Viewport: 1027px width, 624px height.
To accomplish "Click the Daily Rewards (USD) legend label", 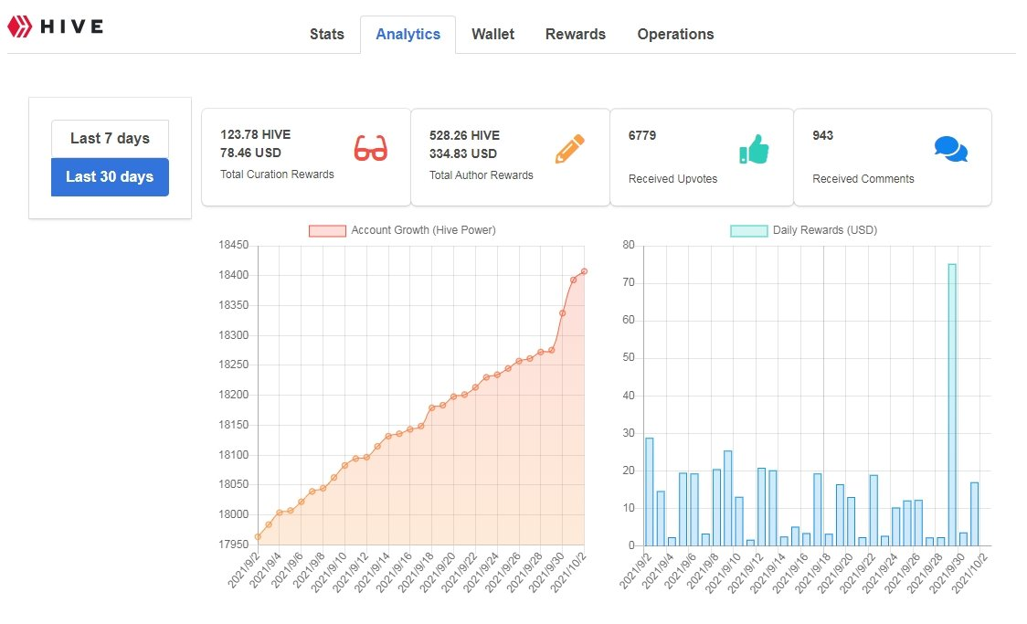I will pyautogui.click(x=824, y=230).
